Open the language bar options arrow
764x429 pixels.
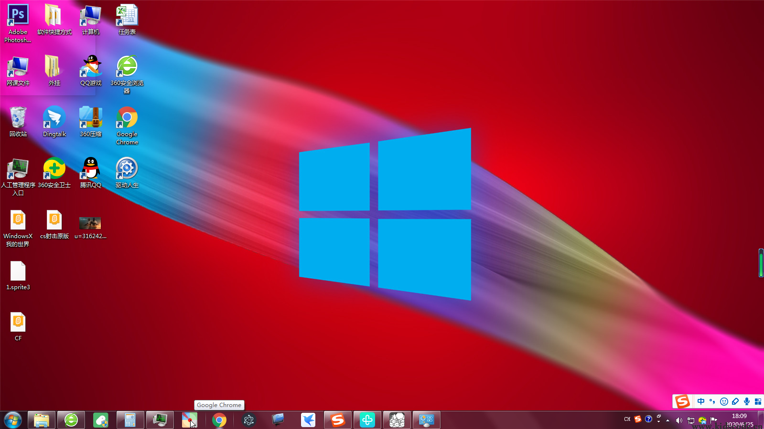tap(659, 422)
